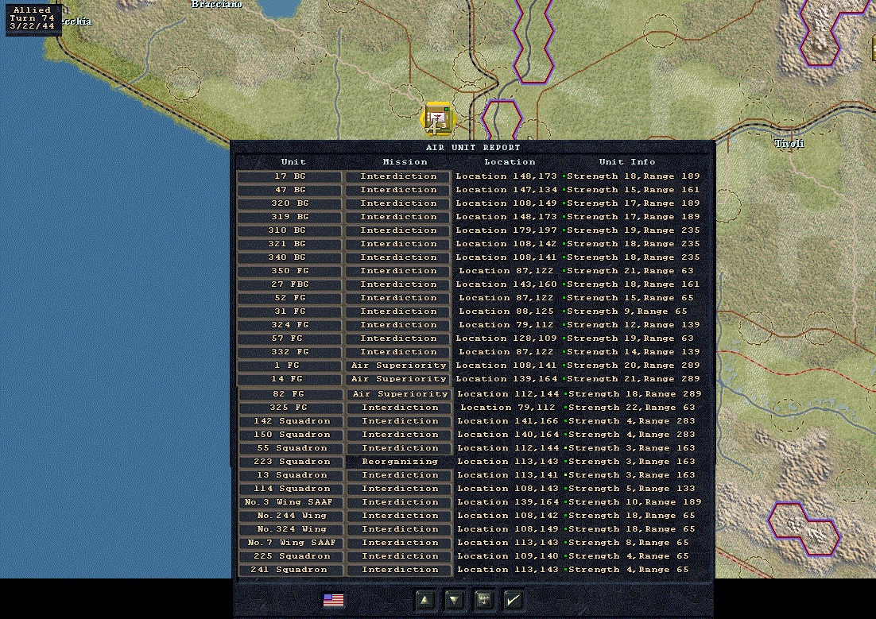Click the Air Unit Report title bar

click(473, 148)
